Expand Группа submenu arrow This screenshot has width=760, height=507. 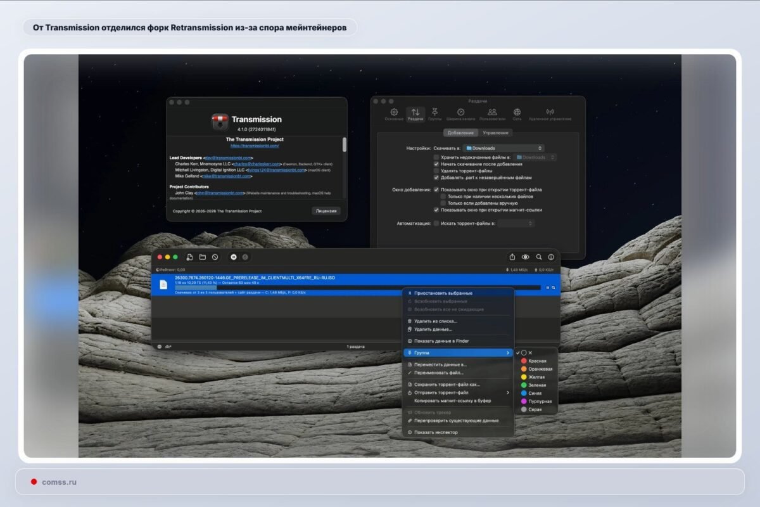click(x=507, y=352)
